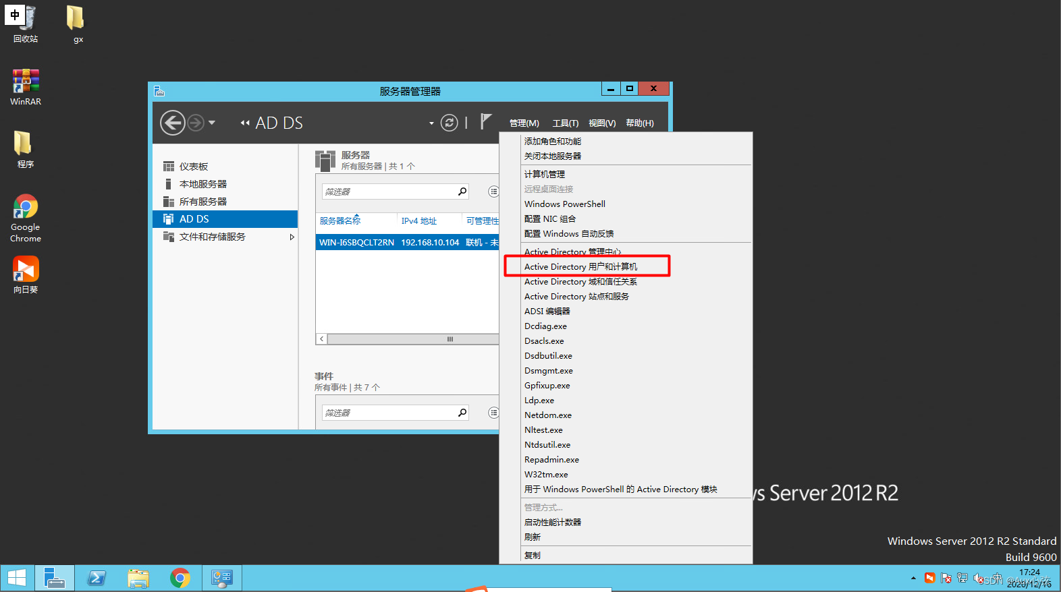Image resolution: width=1061 pixels, height=592 pixels.
Task: Open the 回收站 desktop icon
Action: 26,24
